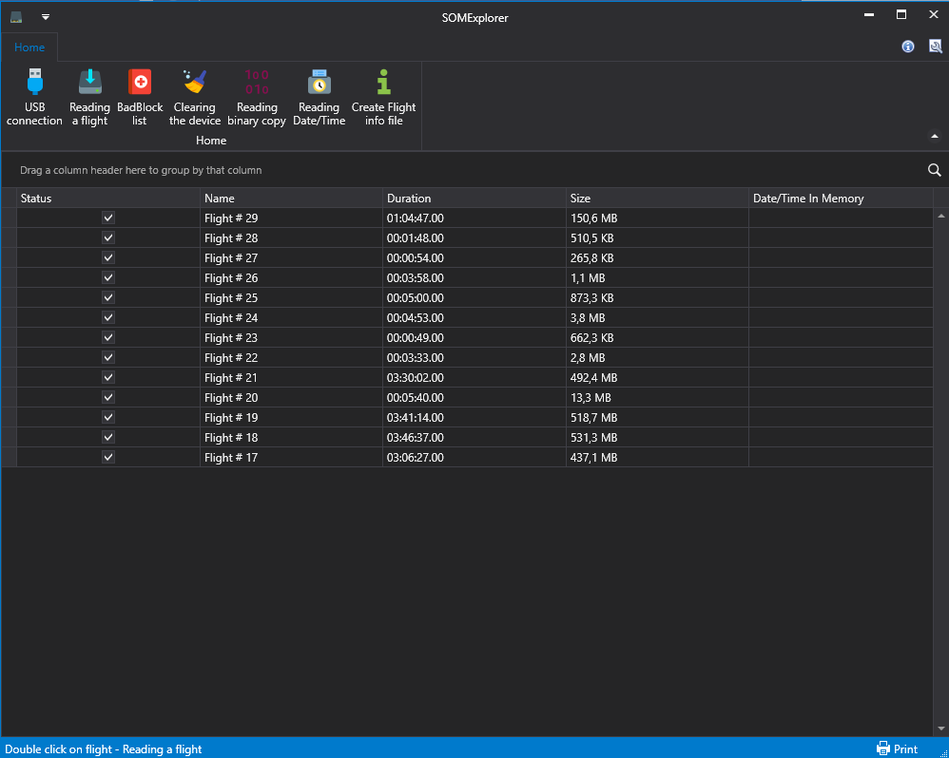Toggle the Flight # 24 status checkbox
This screenshot has width=949, height=758.
click(108, 317)
